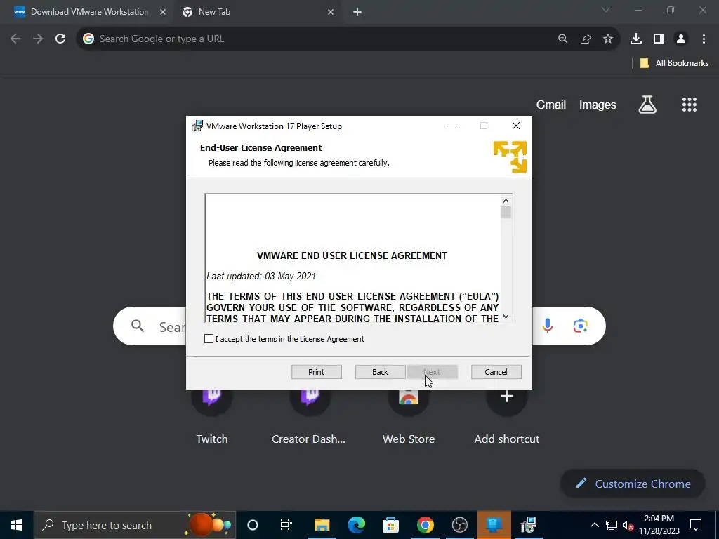Open Task View on taskbar

[286, 525]
